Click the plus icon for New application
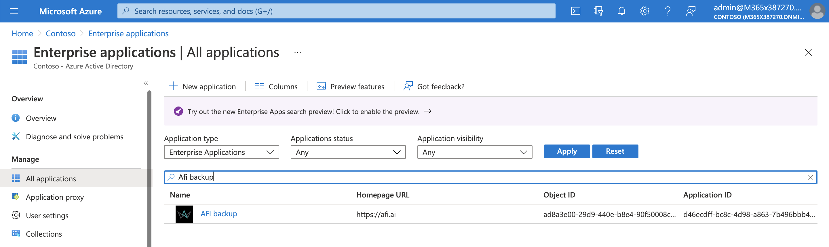 173,86
